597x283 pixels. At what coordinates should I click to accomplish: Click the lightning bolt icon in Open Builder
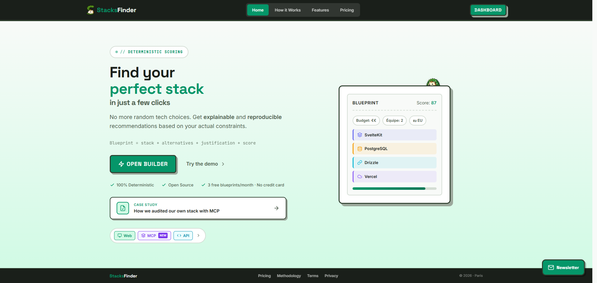coord(121,164)
